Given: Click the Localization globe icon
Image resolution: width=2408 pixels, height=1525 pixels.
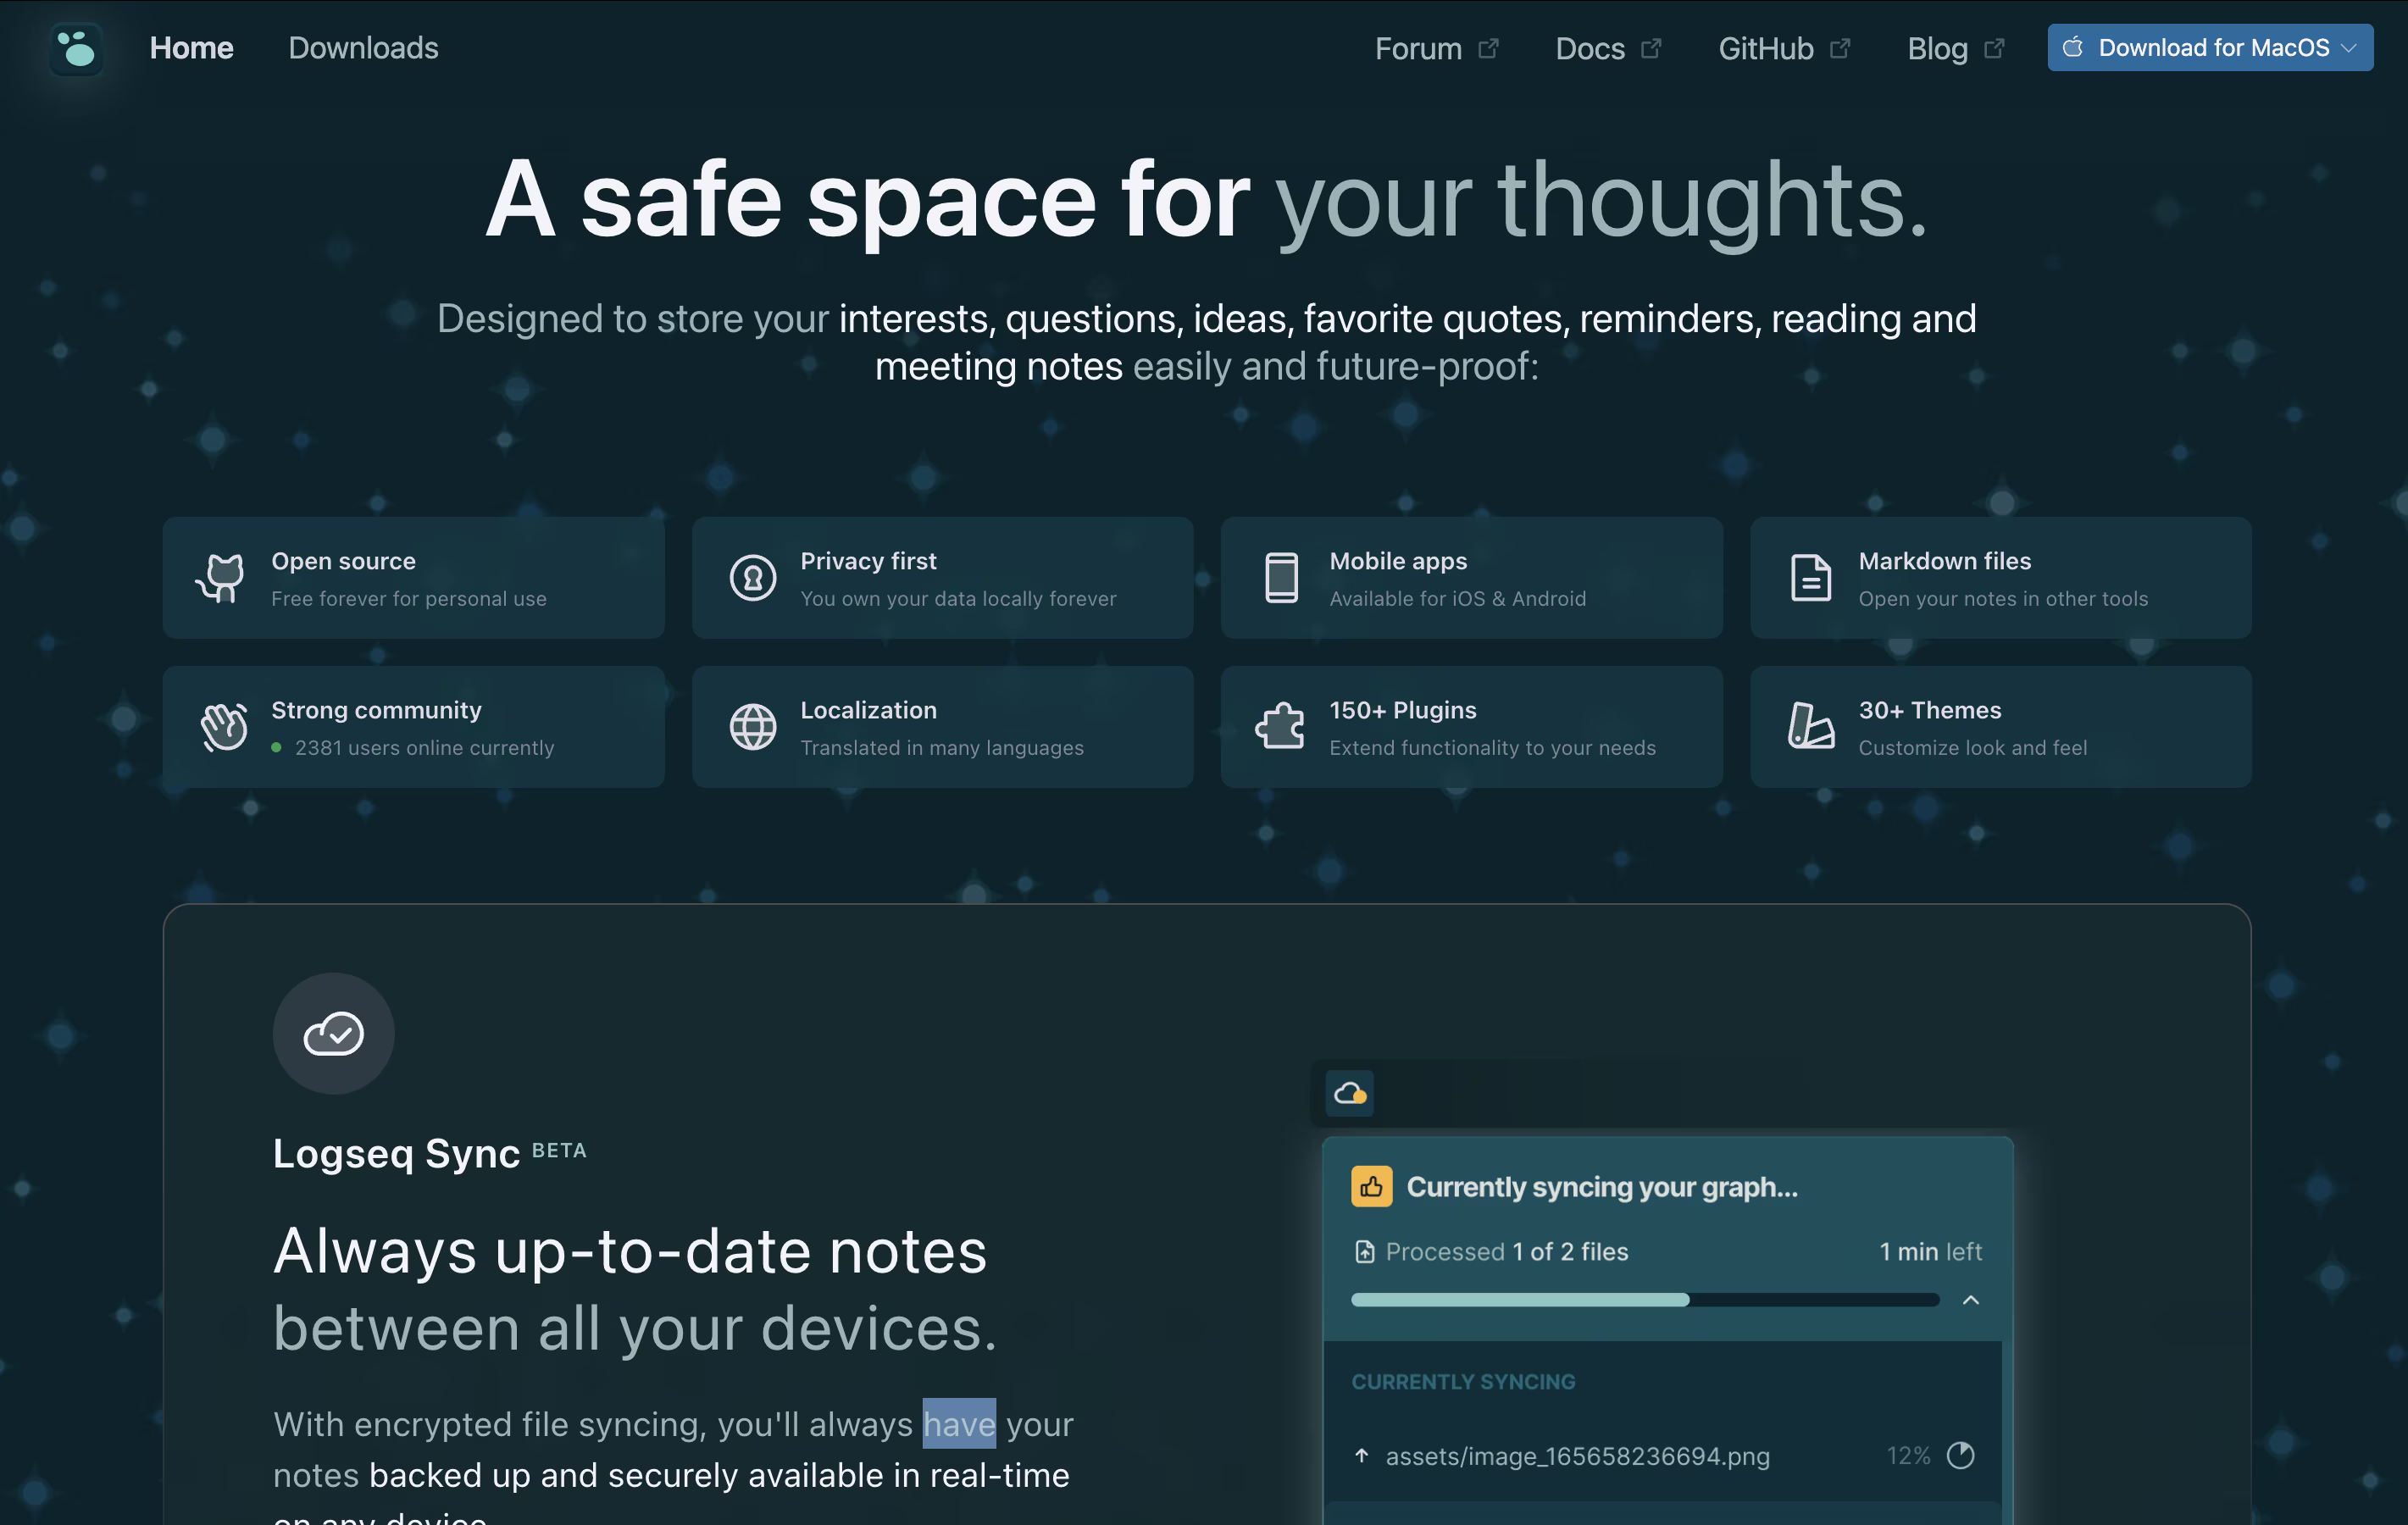Looking at the screenshot, I should point(752,726).
